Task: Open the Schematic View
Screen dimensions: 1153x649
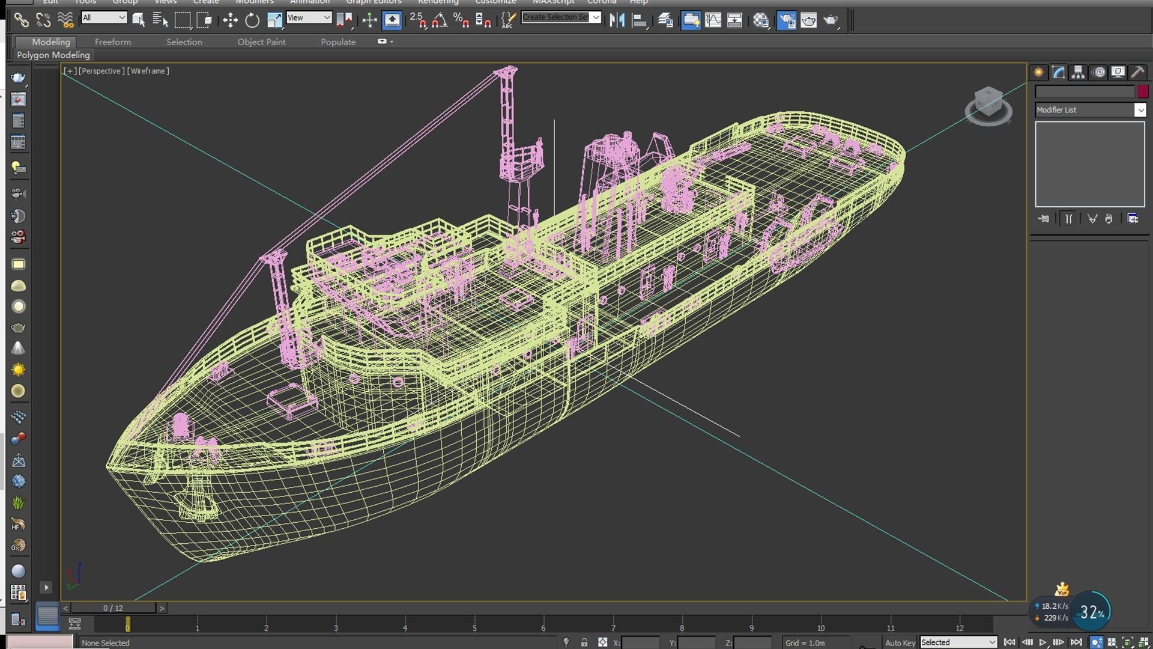Action: (734, 20)
